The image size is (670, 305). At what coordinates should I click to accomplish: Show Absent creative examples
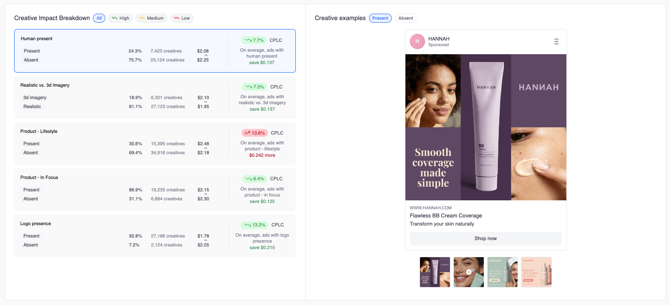tap(405, 18)
